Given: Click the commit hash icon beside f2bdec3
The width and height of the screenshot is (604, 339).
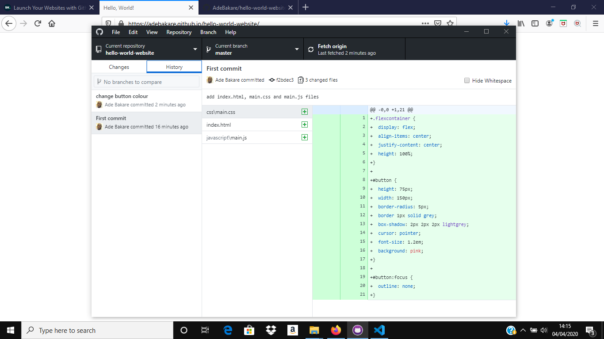Looking at the screenshot, I should pos(272,80).
